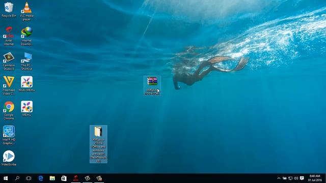This screenshot has width=326, height=183.
Task: Select the This PC shortcut icon
Action: [26, 61]
